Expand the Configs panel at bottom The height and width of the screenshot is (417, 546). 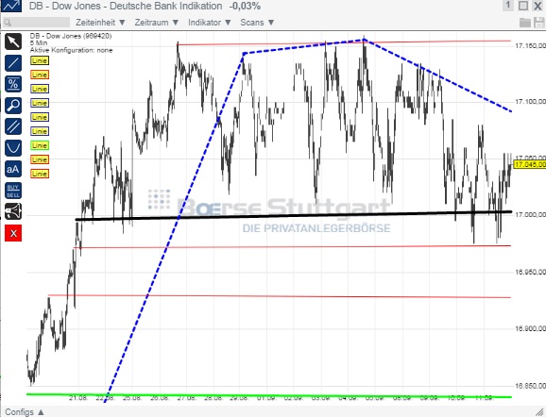point(25,412)
